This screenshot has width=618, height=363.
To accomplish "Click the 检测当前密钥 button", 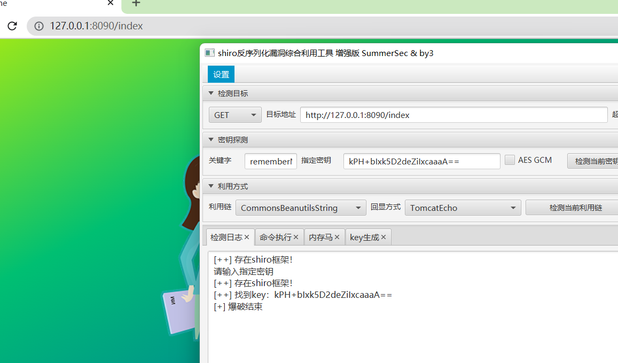I will [x=594, y=161].
